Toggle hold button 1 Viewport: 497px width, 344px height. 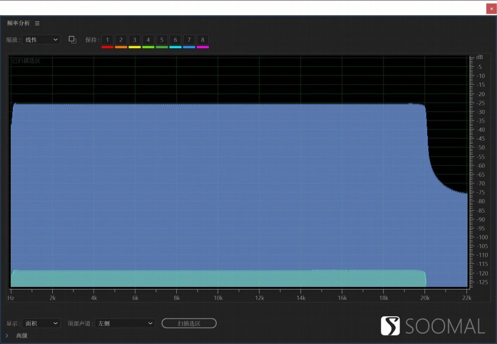107,40
